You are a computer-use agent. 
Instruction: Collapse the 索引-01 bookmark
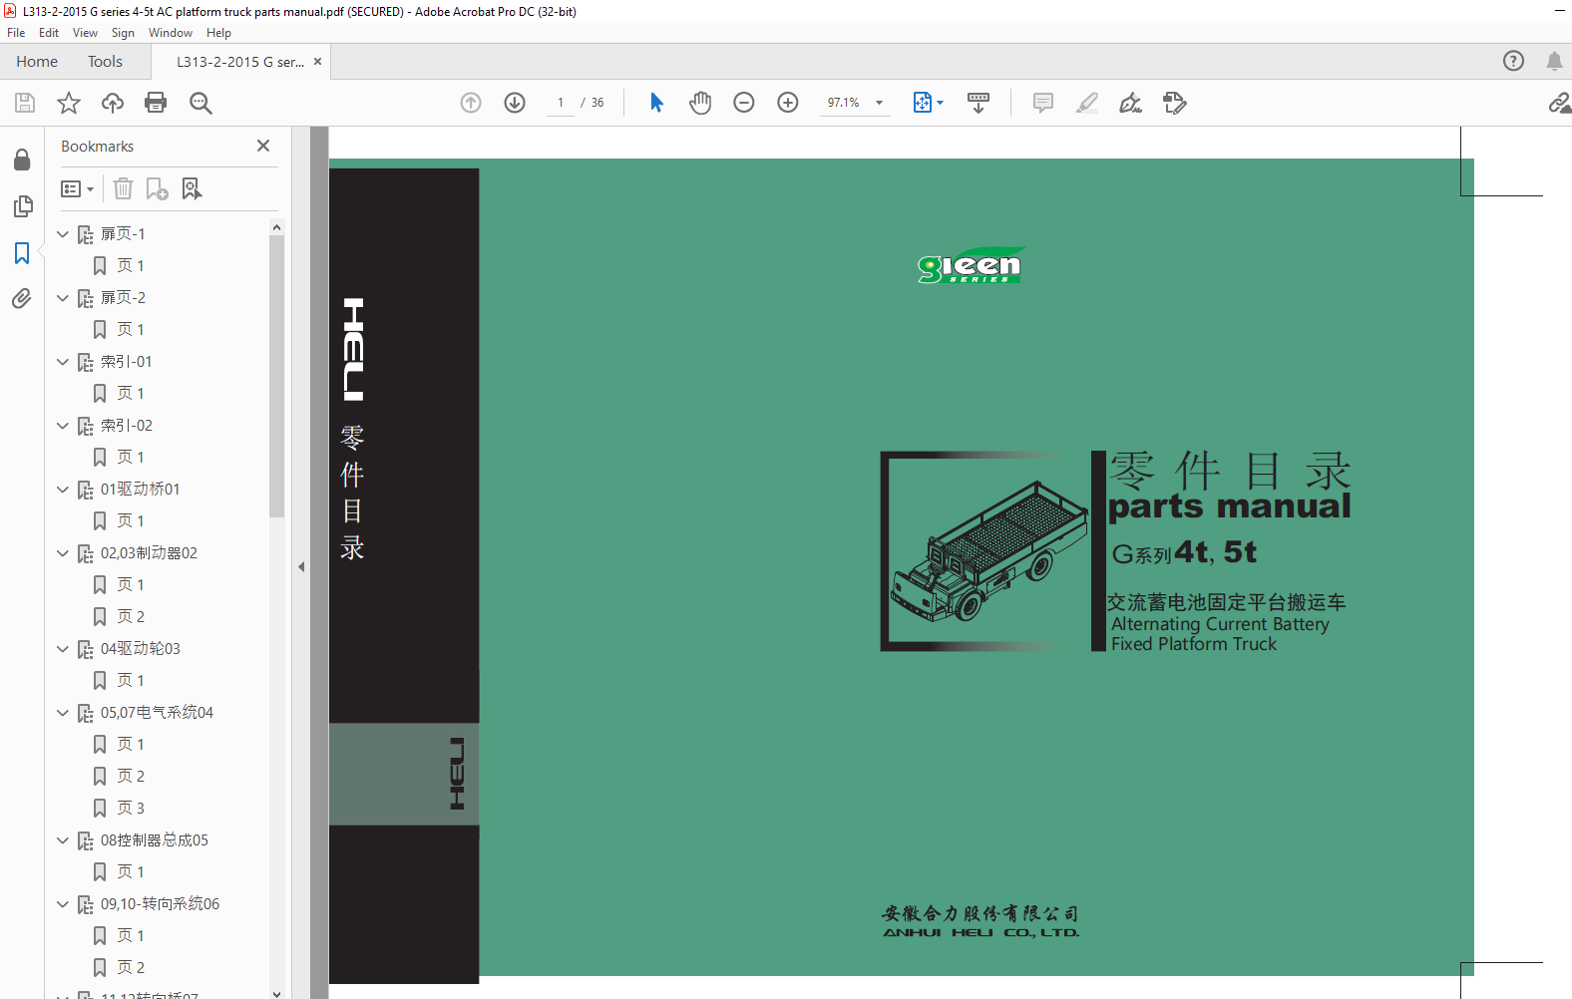click(x=63, y=362)
